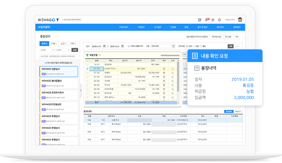
Task: Select the 기장 6 tab
Action: [x=54, y=44]
